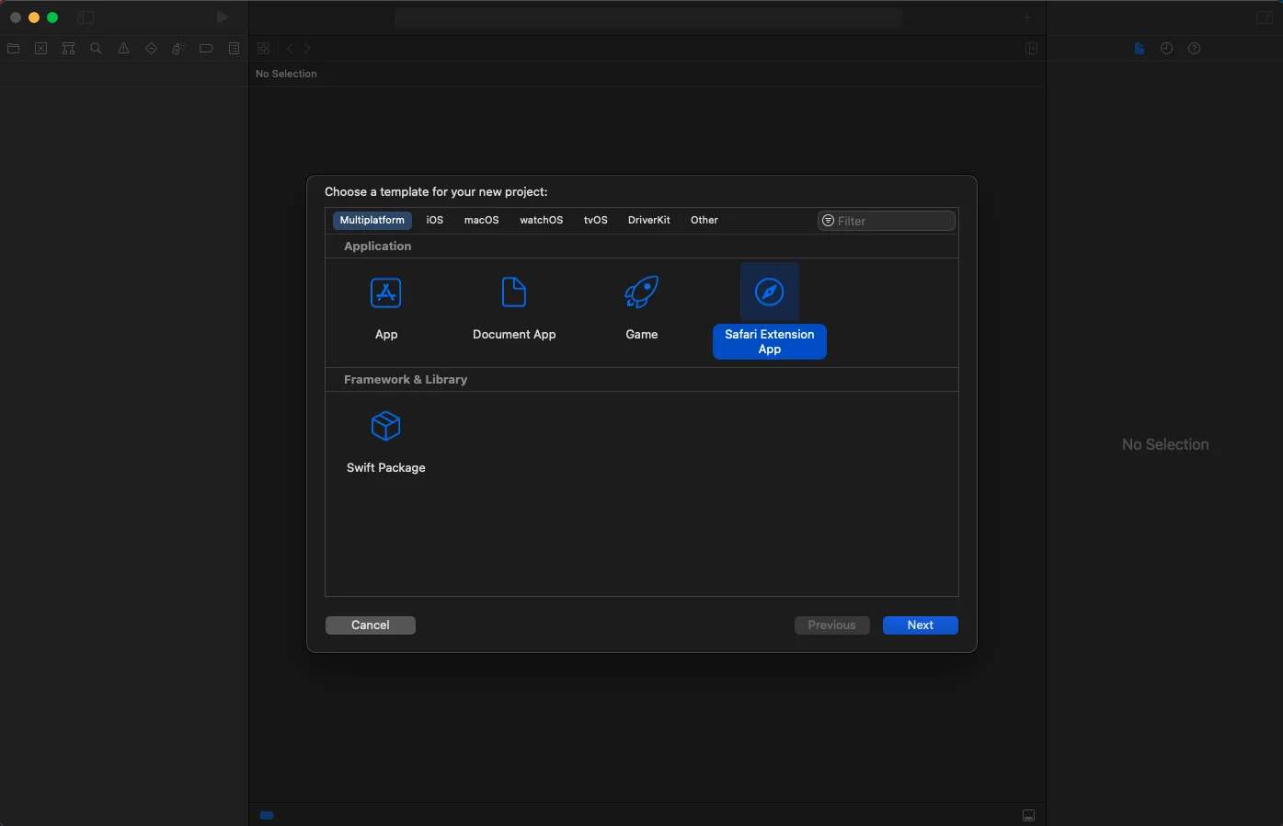This screenshot has height=826, width=1283.
Task: Show the History inspector clock icon
Action: pyautogui.click(x=1167, y=49)
